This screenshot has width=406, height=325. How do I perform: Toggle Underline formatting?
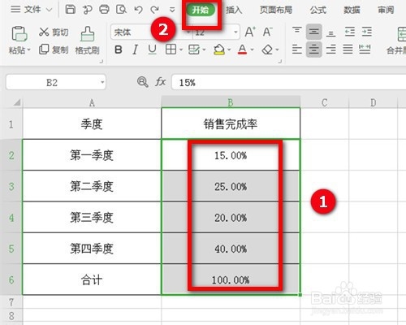153,50
